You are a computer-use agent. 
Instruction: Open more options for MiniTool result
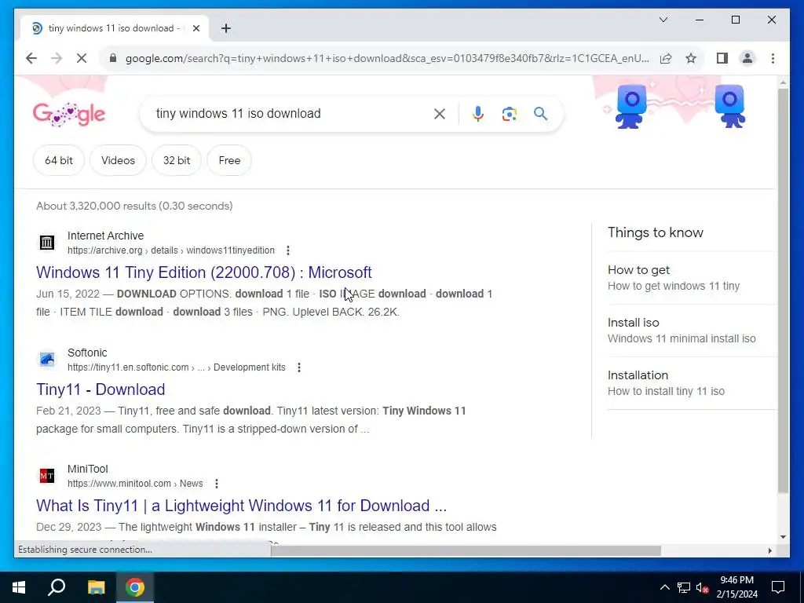point(217,484)
